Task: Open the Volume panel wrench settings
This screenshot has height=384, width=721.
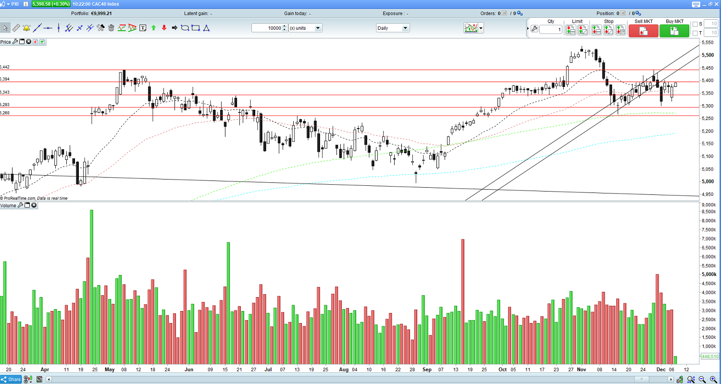Action: [x=20, y=205]
